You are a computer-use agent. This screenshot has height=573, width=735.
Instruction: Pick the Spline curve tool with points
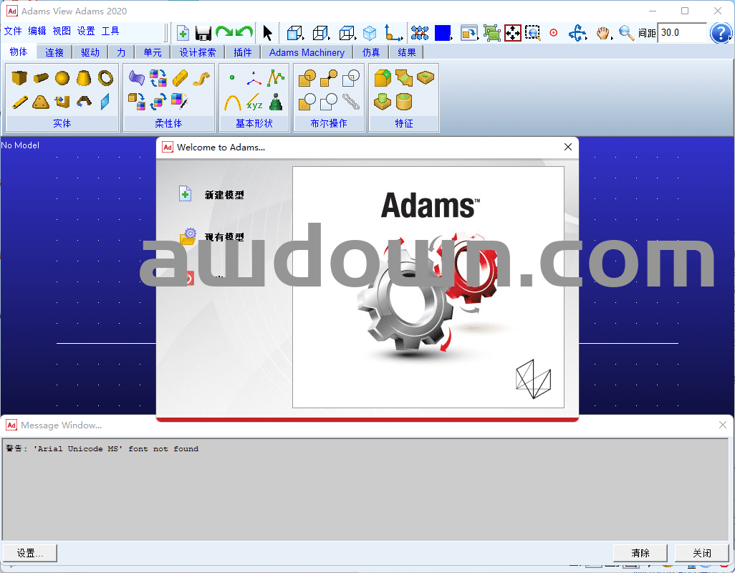[276, 77]
